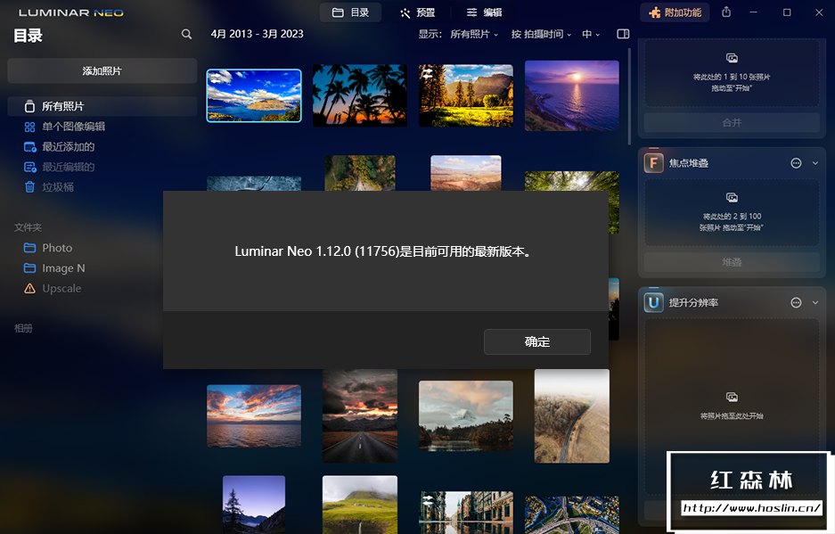This screenshot has height=534, width=835.
Task: Select the snowy mountain lake thumbnail
Action: 466,415
